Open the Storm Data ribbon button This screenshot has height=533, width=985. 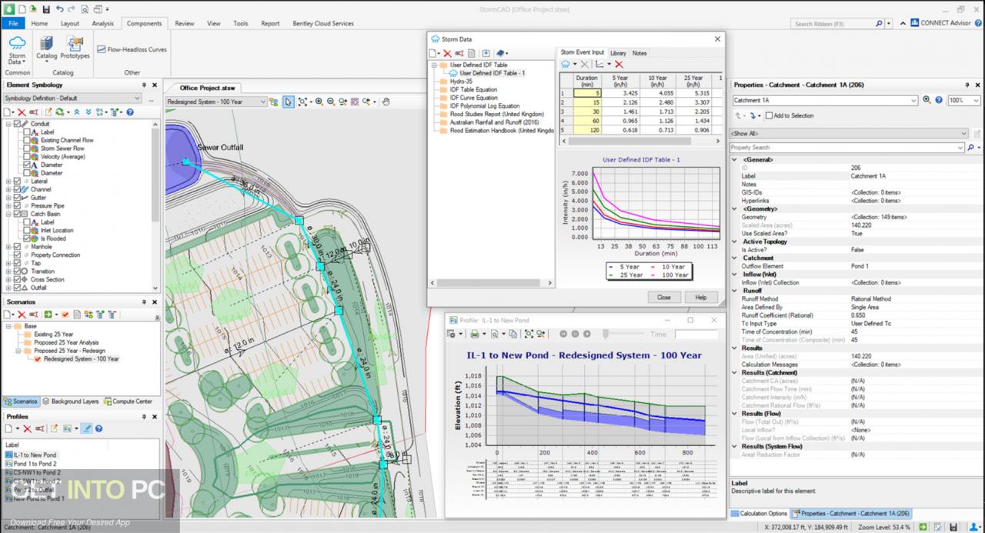pyautogui.click(x=17, y=50)
